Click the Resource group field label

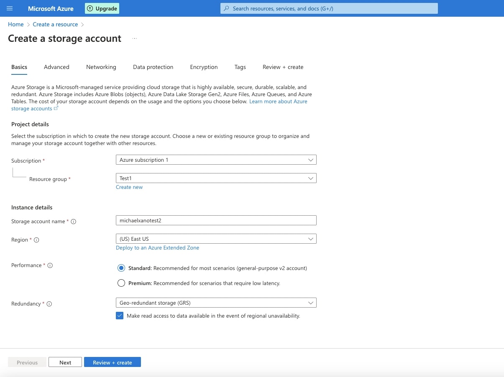tap(48, 179)
